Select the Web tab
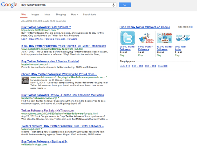The image size is (197, 146). [x=24, y=15]
